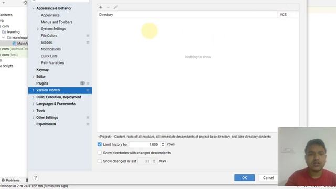Click the days stepper arrows
The image size is (336, 189).
click(x=154, y=161)
